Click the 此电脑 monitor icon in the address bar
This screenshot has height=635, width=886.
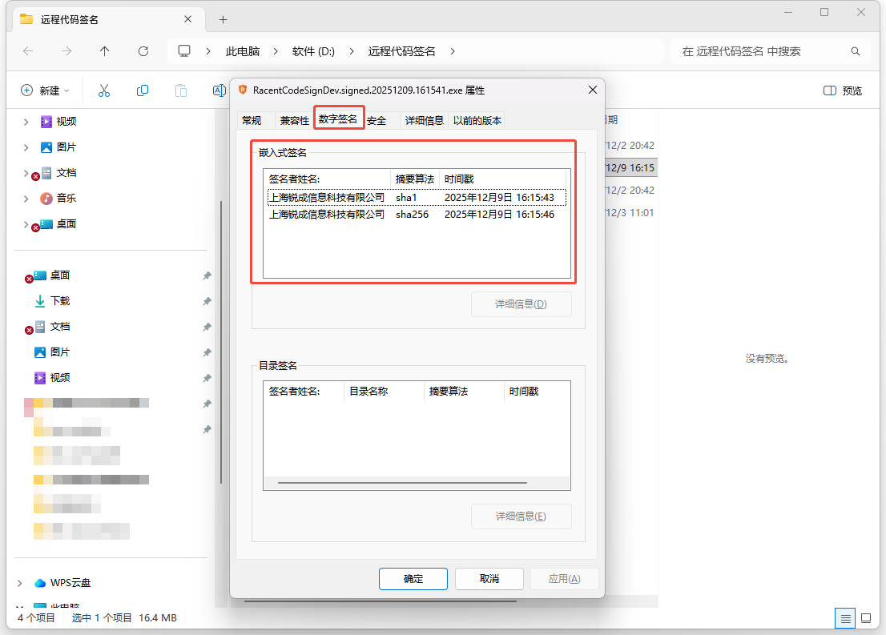click(x=184, y=50)
